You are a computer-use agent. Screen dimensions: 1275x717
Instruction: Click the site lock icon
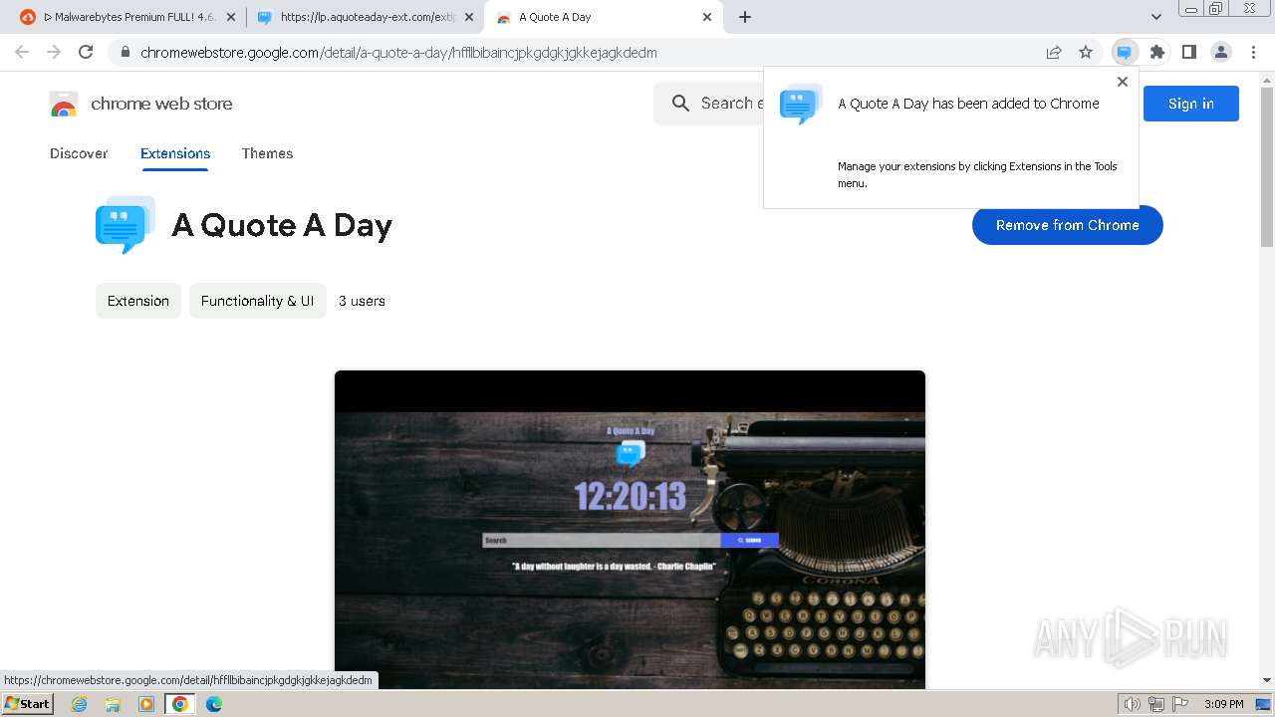coord(125,53)
